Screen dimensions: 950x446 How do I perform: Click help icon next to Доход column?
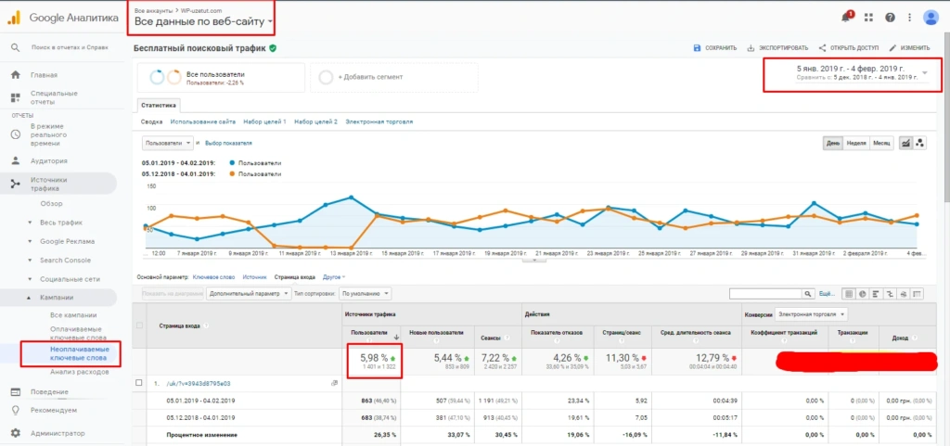click(914, 338)
